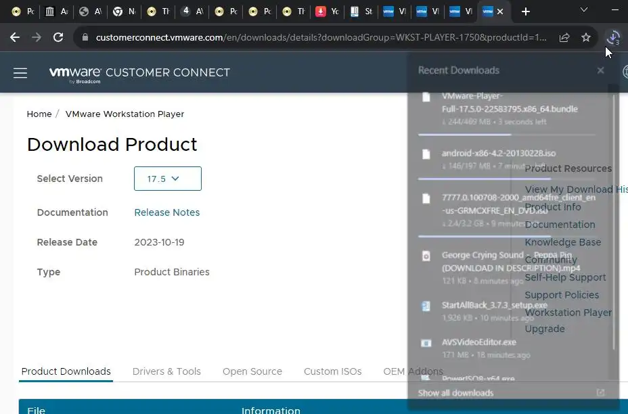Switch to the tab with number 4 icon
Image resolution: width=628 pixels, height=414 pixels.
tap(192, 11)
